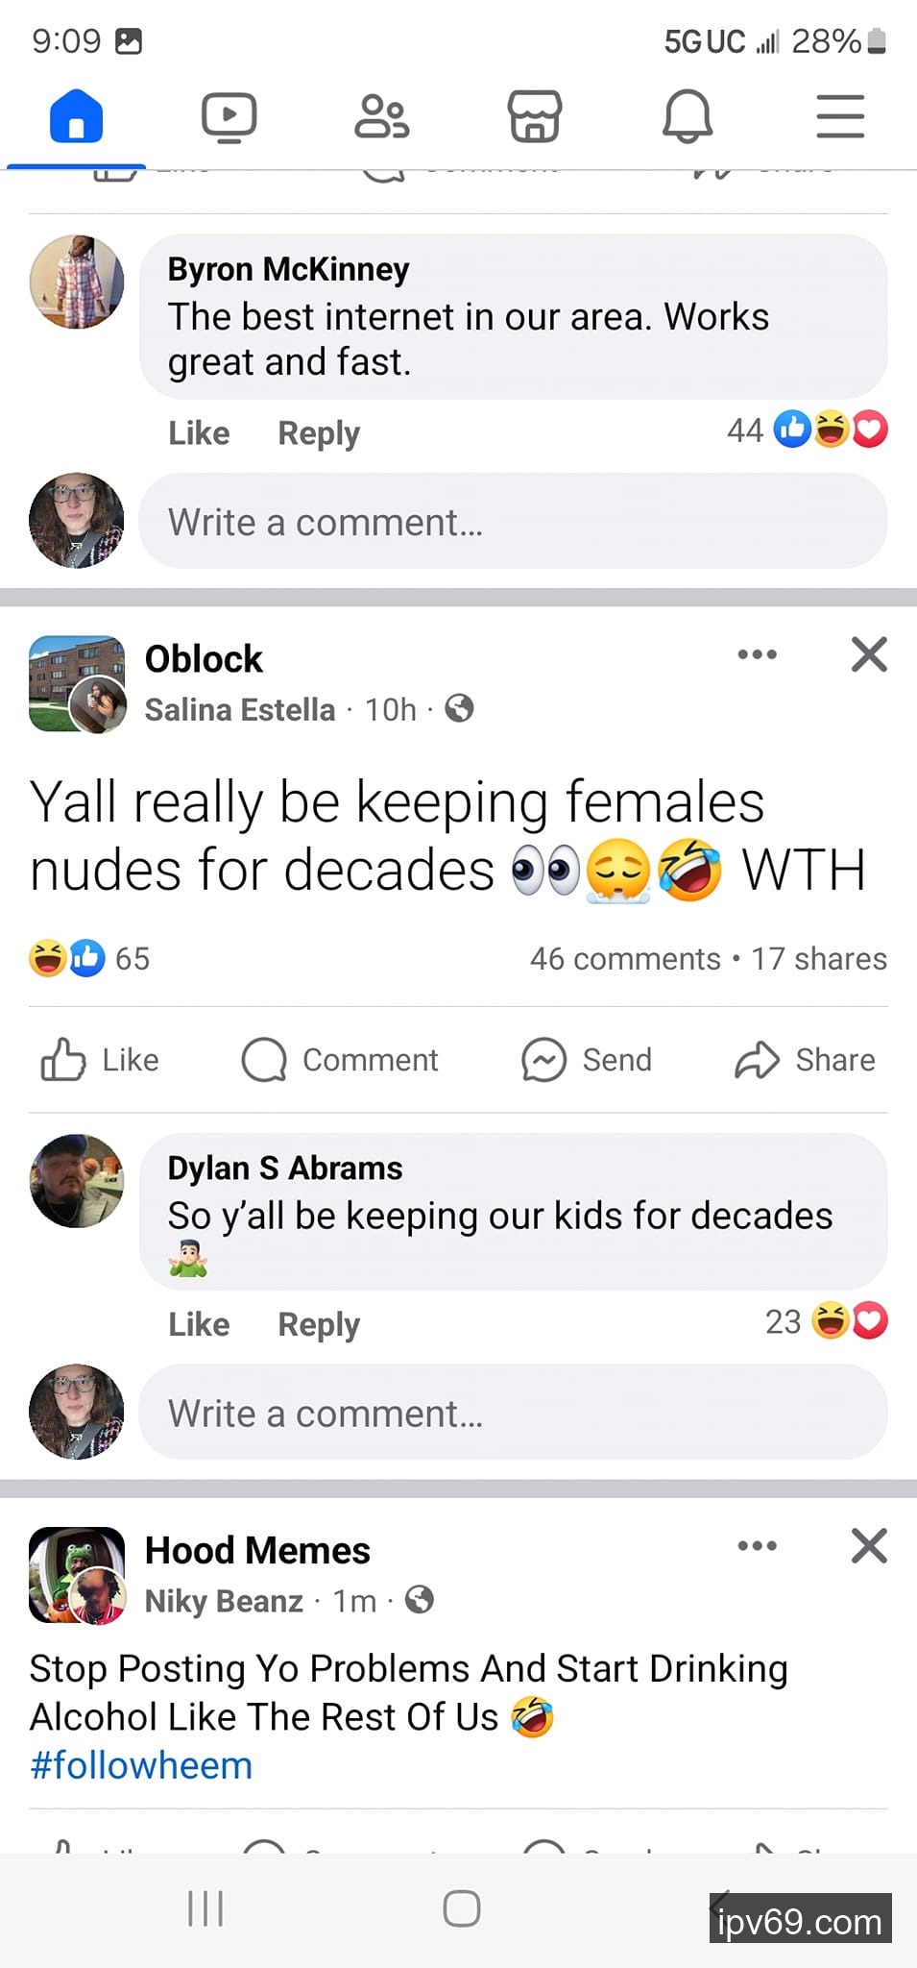Open three-dot options on Oblock post
This screenshot has height=1968, width=917.
(757, 655)
